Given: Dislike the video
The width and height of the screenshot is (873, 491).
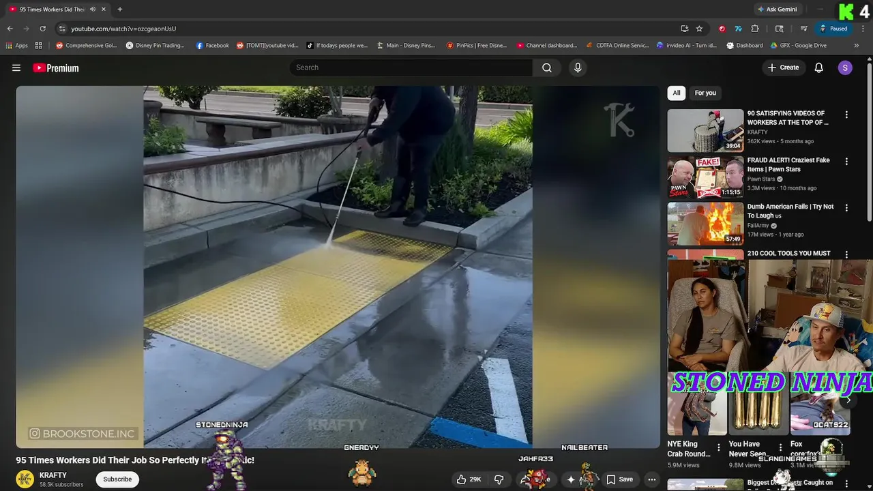Looking at the screenshot, I should coord(499,479).
